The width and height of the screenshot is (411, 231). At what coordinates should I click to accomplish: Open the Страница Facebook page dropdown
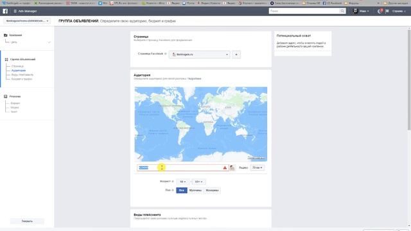pos(200,55)
